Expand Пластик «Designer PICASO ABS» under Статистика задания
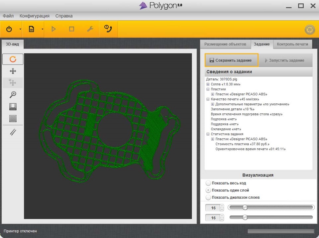 point(212,139)
